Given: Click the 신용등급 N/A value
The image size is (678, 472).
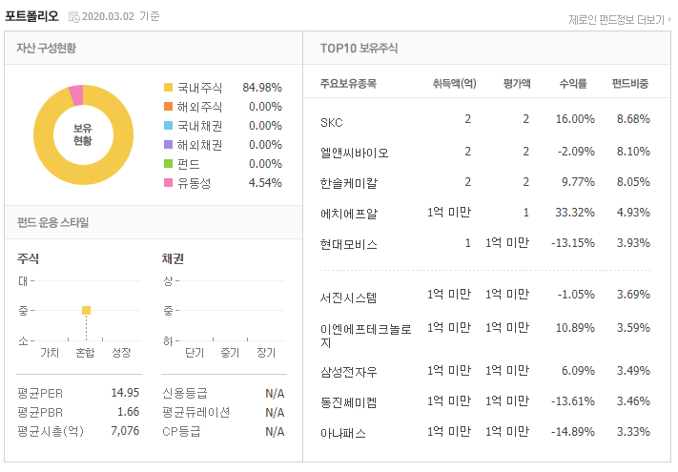Looking at the screenshot, I should [275, 394].
